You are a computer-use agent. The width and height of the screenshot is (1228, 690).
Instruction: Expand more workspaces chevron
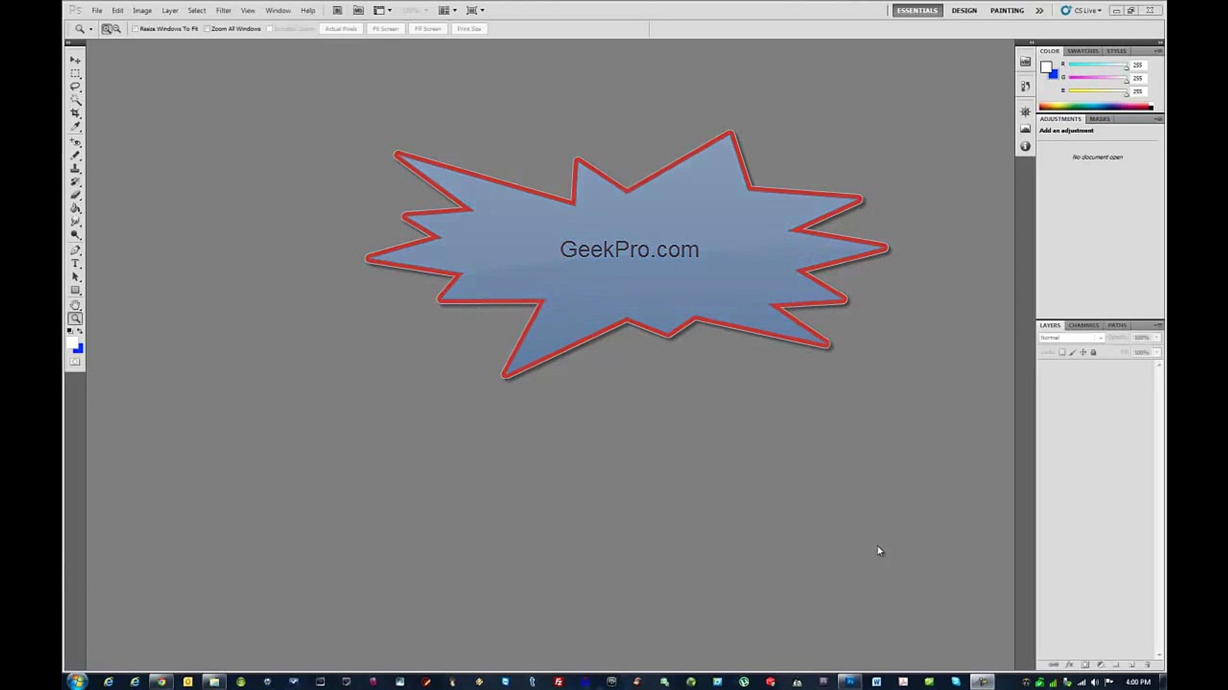pos(1039,10)
